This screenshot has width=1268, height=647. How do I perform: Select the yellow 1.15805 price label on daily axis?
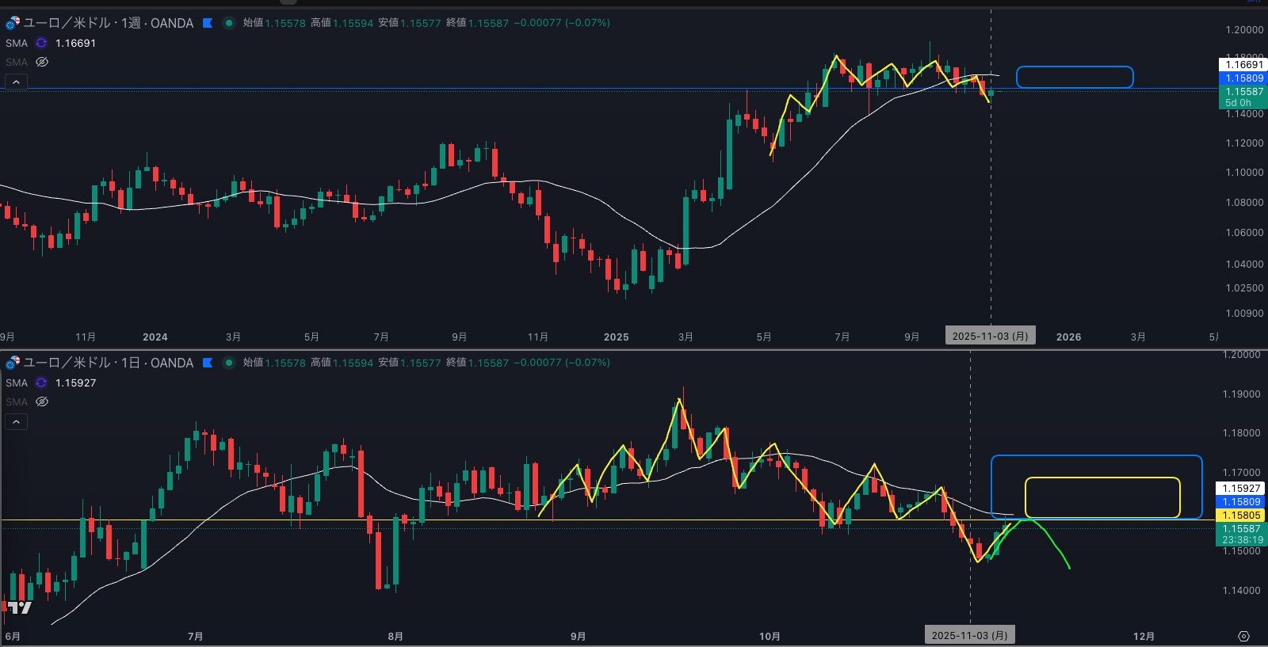click(1241, 515)
